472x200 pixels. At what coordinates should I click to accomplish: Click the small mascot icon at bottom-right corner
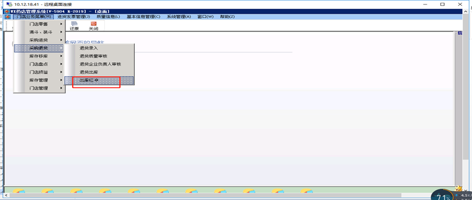point(458,189)
